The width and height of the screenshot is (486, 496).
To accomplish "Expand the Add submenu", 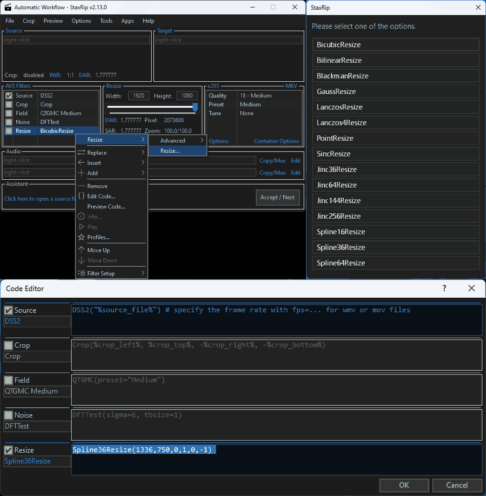I will click(112, 173).
